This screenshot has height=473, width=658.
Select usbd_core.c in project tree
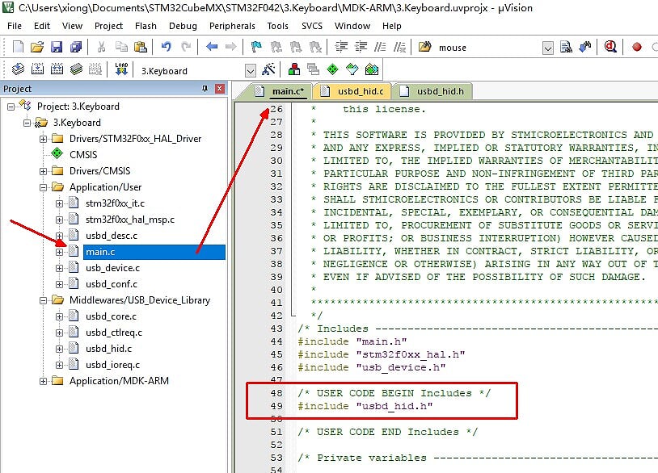click(112, 316)
